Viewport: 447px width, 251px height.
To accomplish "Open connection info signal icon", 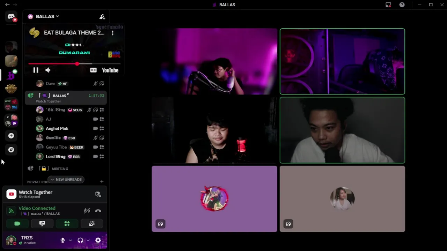I will coord(11,211).
